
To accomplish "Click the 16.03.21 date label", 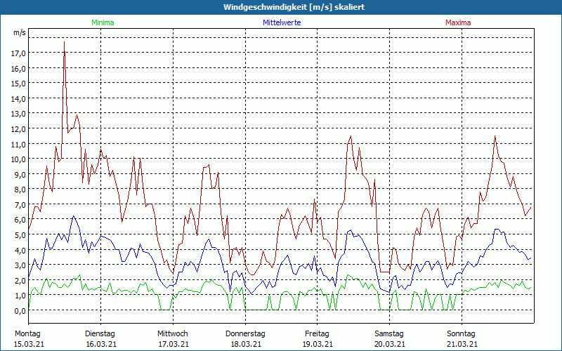I will (101, 344).
